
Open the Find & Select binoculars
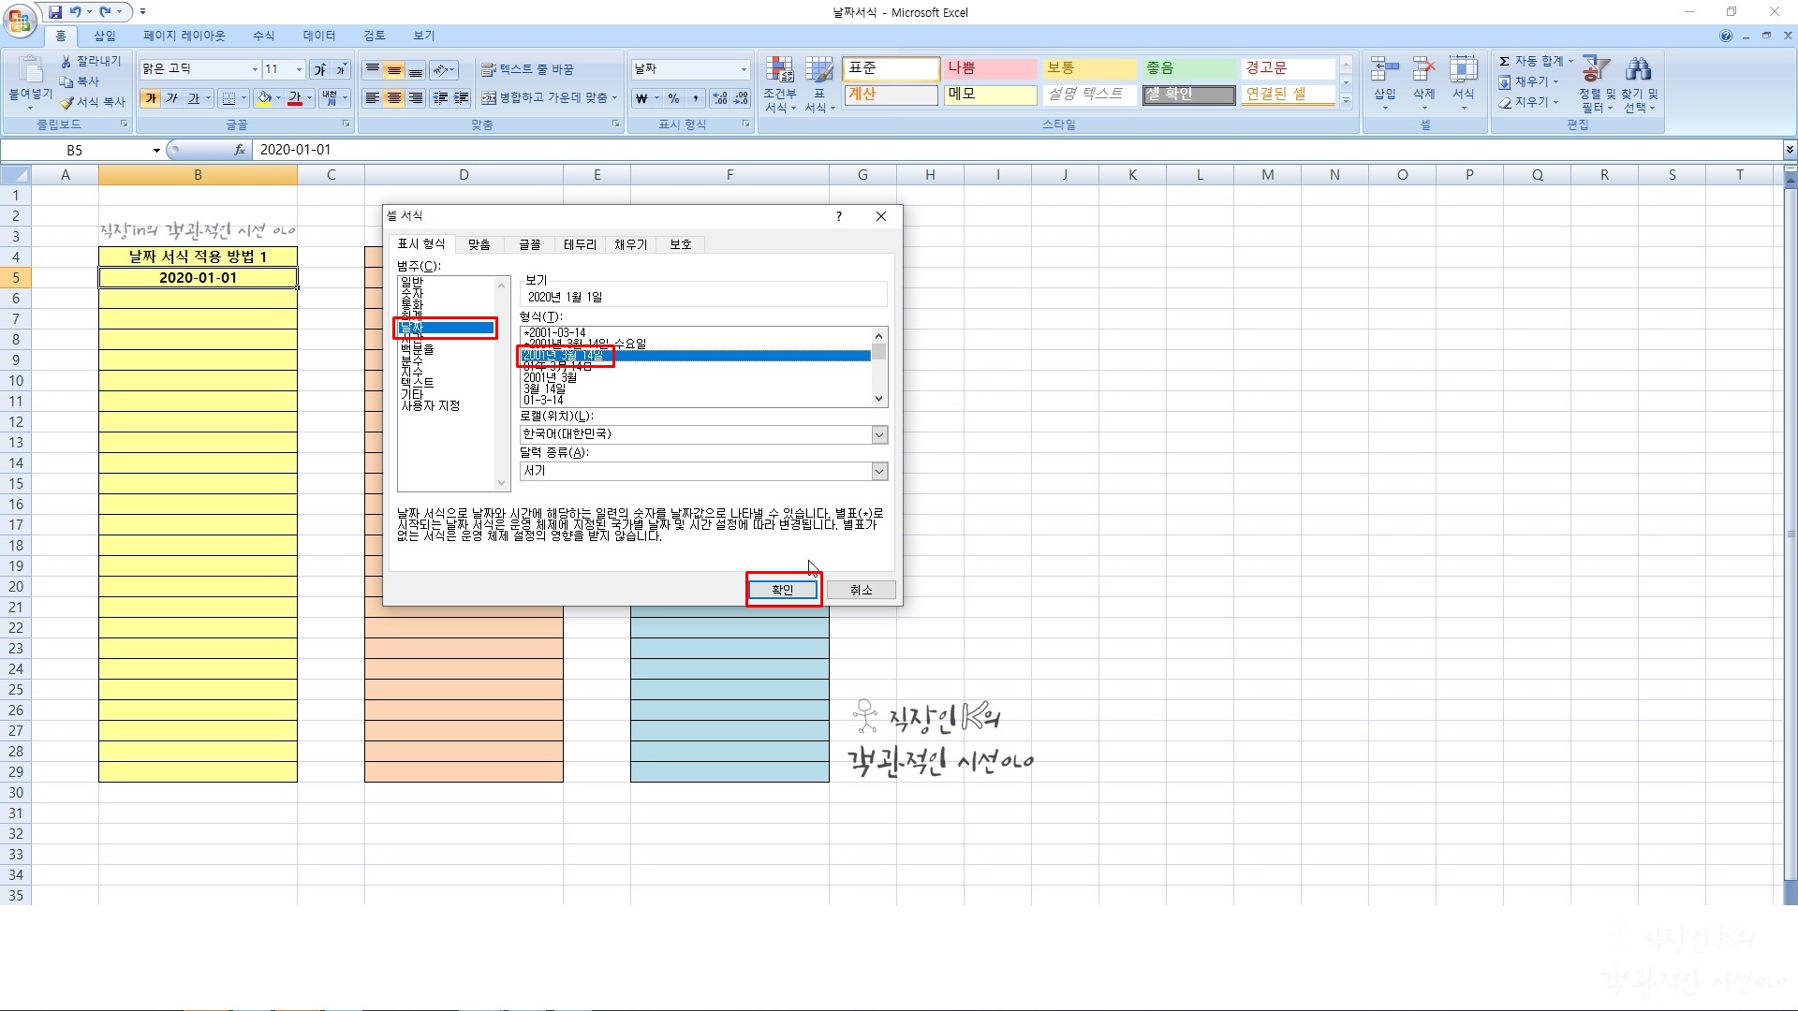tap(1639, 69)
